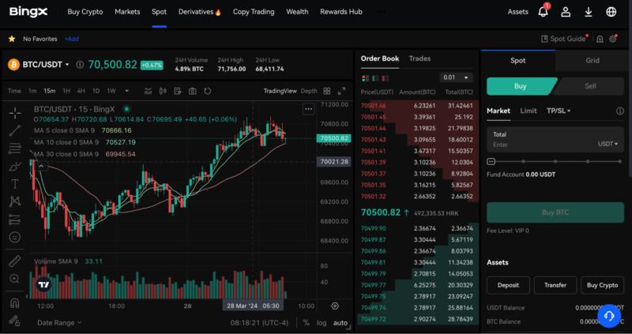This screenshot has width=632, height=334.
Task: Open the USDT unit dropdown in Total
Action: coord(608,144)
